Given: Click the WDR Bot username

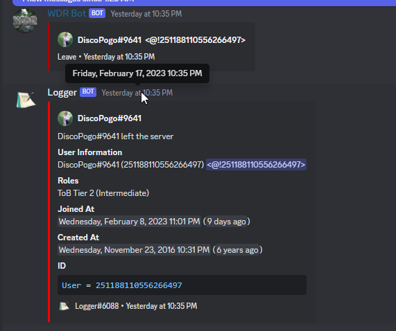Looking at the screenshot, I should click(67, 13).
